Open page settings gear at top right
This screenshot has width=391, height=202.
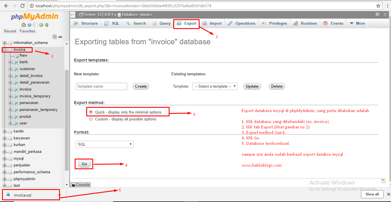(378, 14)
